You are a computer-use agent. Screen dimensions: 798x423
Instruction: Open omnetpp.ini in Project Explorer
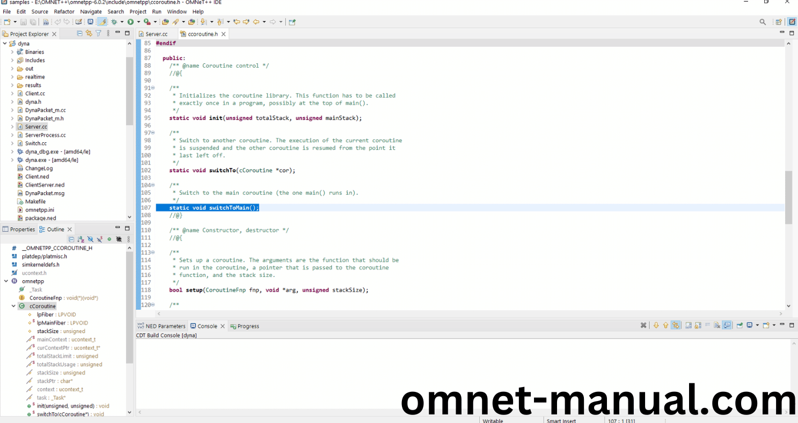(x=39, y=210)
